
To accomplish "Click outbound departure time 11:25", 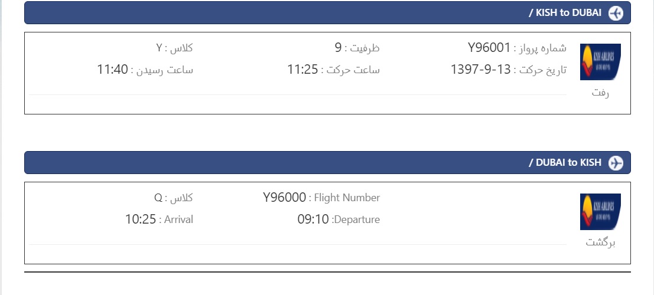I will (303, 69).
